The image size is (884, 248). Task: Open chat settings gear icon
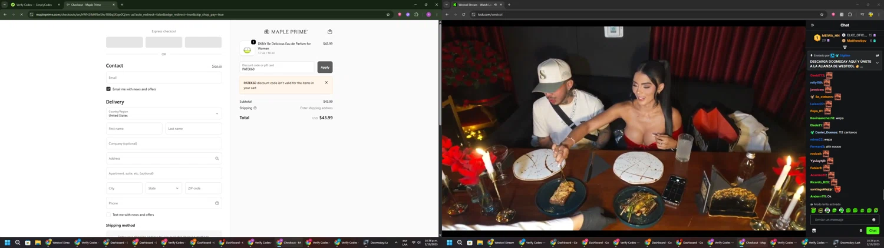point(860,231)
